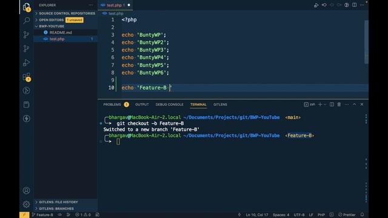Split the terminal pane

[332, 105]
